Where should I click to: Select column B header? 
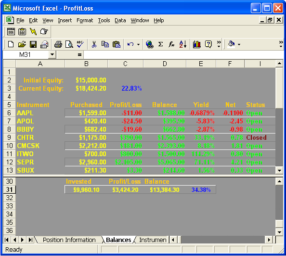tap(86, 64)
